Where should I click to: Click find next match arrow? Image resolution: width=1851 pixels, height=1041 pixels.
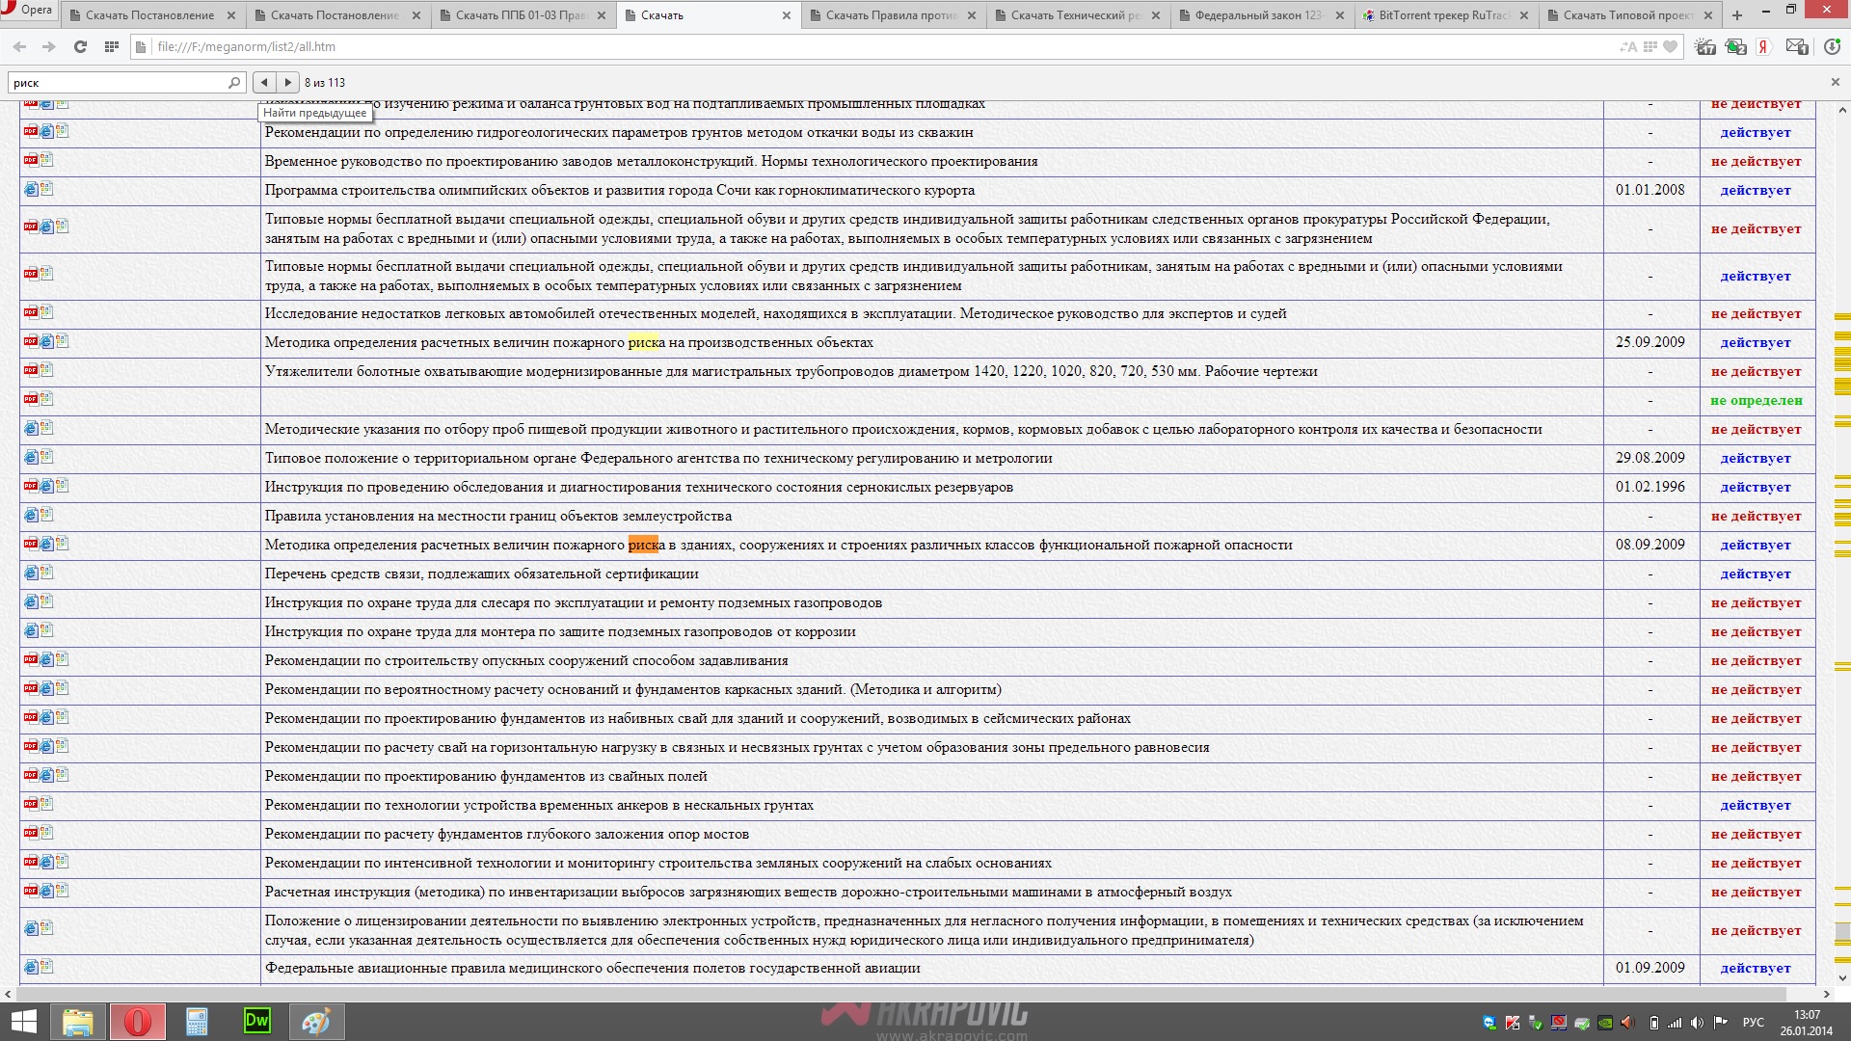tap(288, 82)
